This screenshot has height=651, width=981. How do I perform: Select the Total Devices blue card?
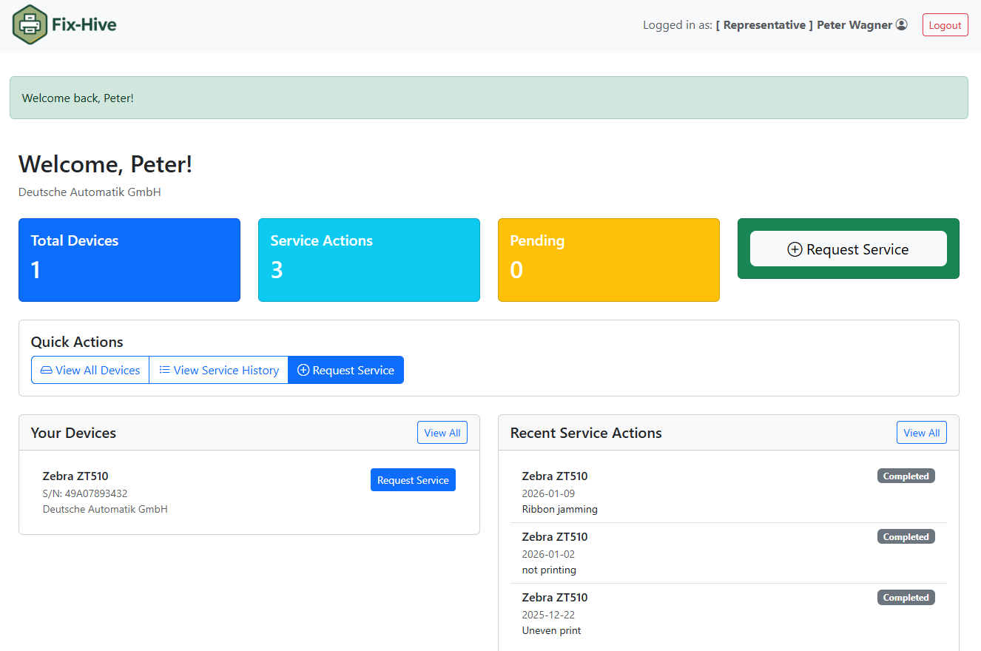[129, 260]
